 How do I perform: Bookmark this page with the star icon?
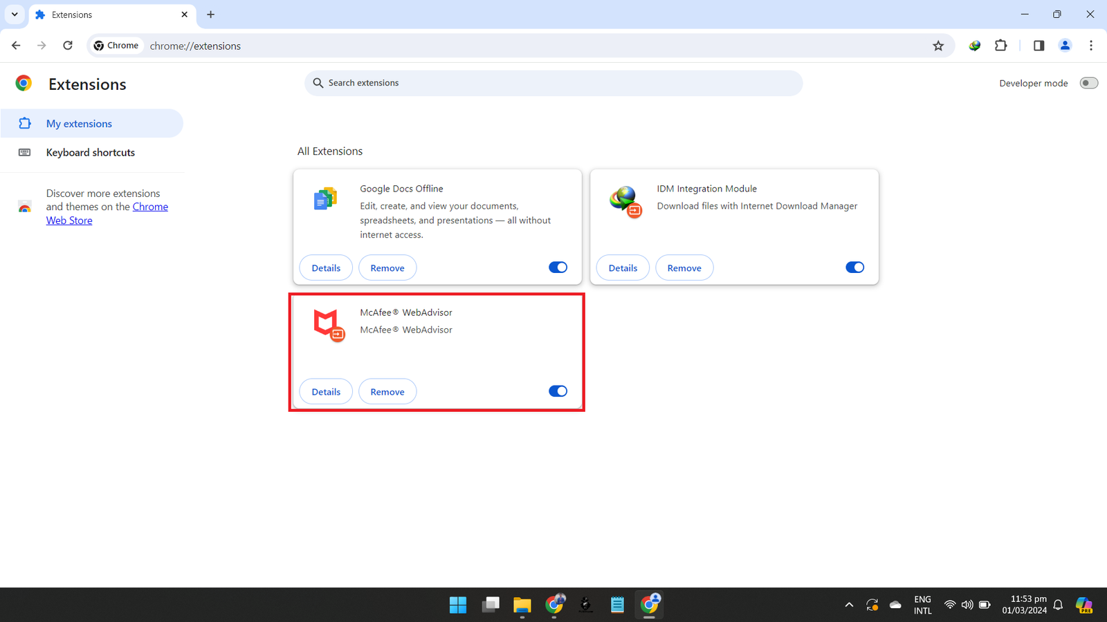(x=938, y=46)
